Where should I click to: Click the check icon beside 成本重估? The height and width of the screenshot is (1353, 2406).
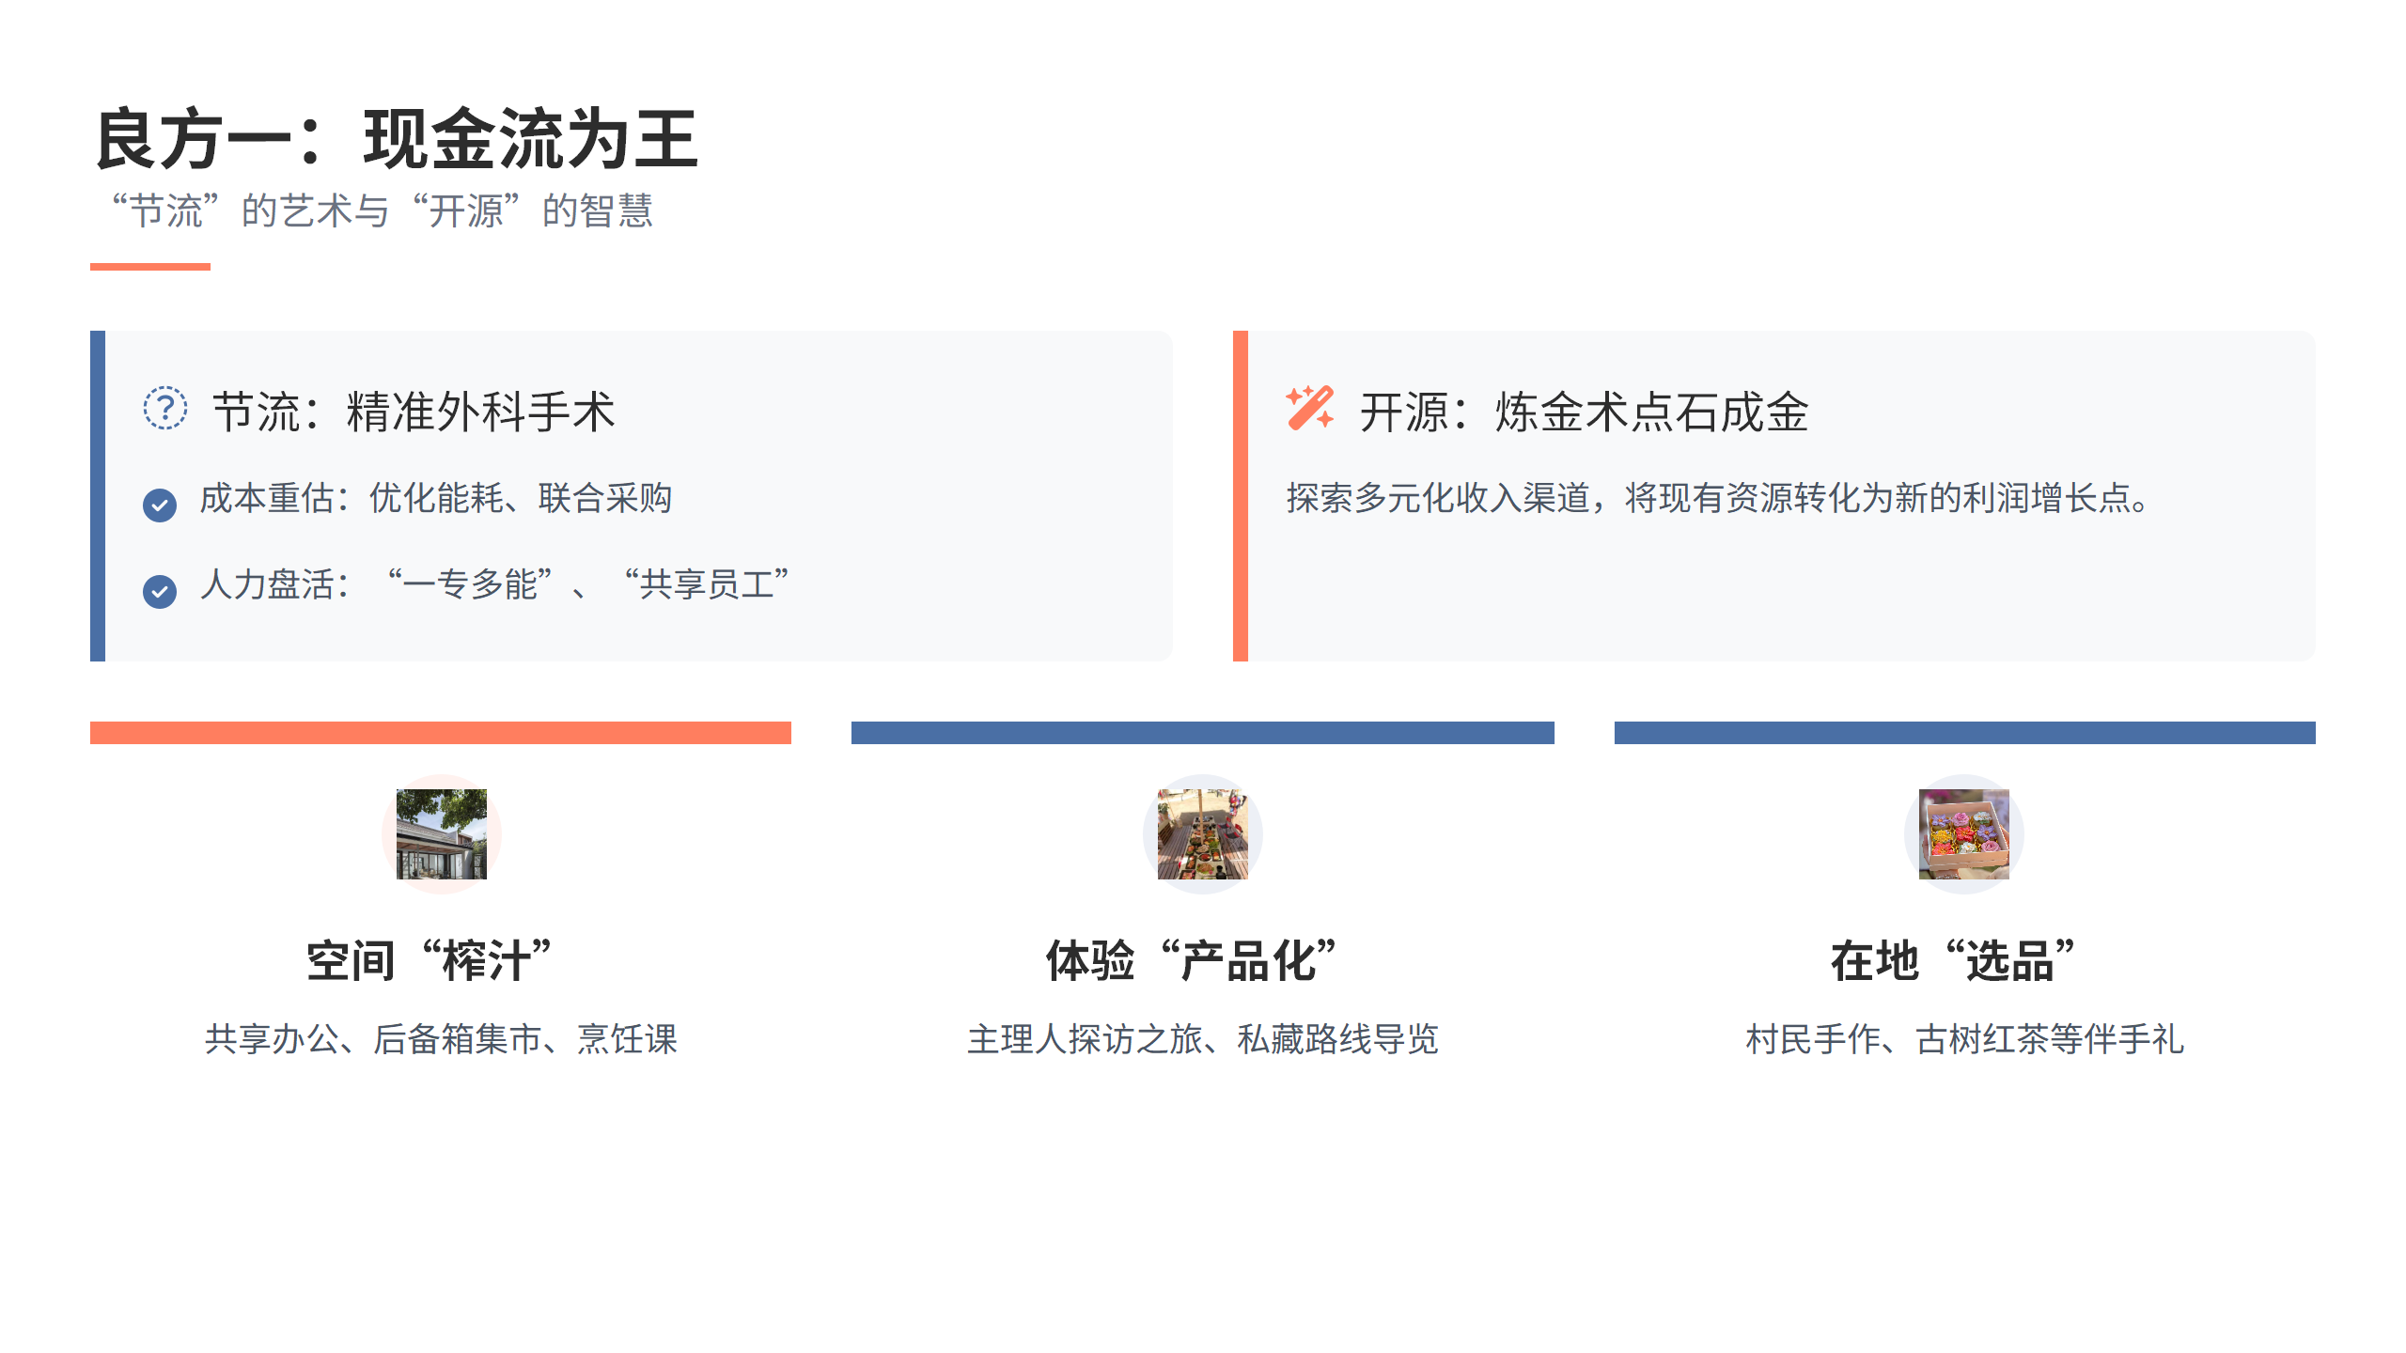[x=160, y=505]
